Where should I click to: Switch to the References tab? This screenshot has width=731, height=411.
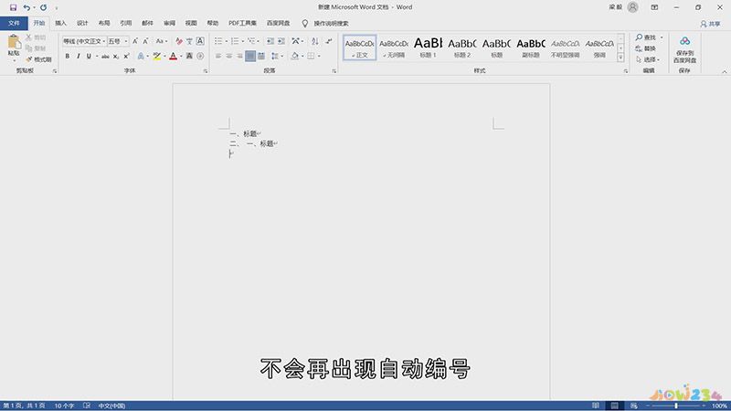click(x=126, y=24)
